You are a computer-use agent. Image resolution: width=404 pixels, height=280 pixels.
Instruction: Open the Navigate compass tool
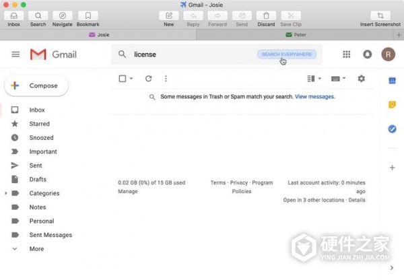(x=63, y=15)
